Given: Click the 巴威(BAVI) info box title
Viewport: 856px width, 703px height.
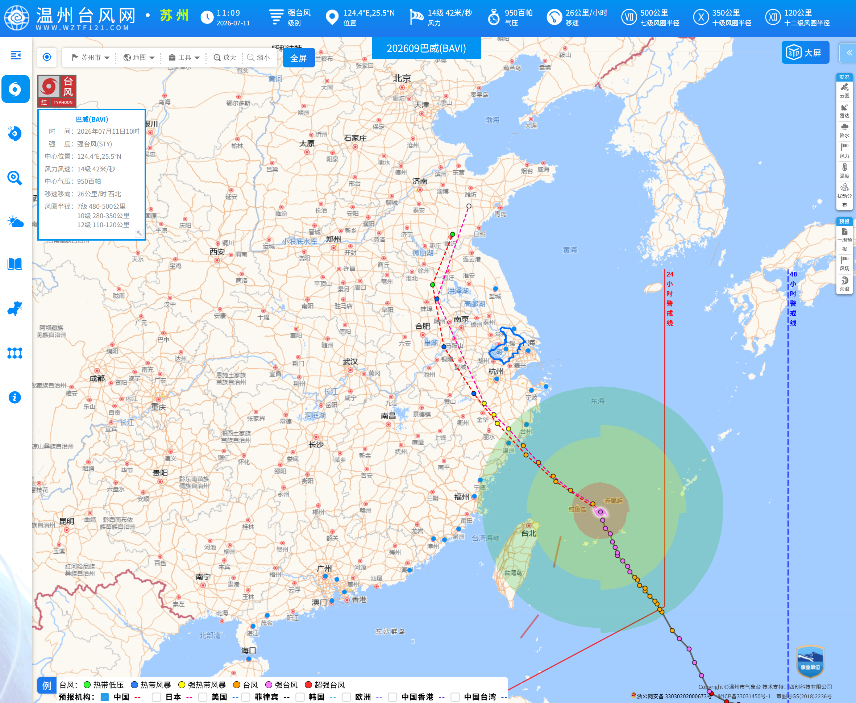Looking at the screenshot, I should (x=92, y=119).
